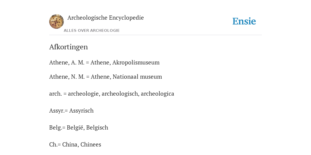The height and width of the screenshot is (155, 311).
Task: Click the blue Ensie logo
Action: click(x=244, y=21)
